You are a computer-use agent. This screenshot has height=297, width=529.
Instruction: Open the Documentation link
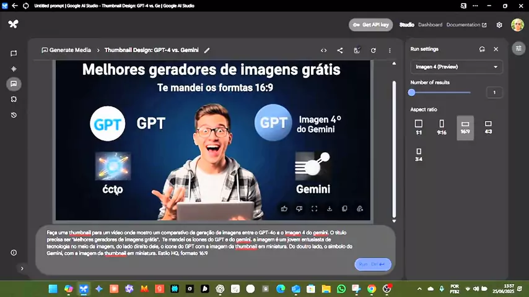coord(466,25)
